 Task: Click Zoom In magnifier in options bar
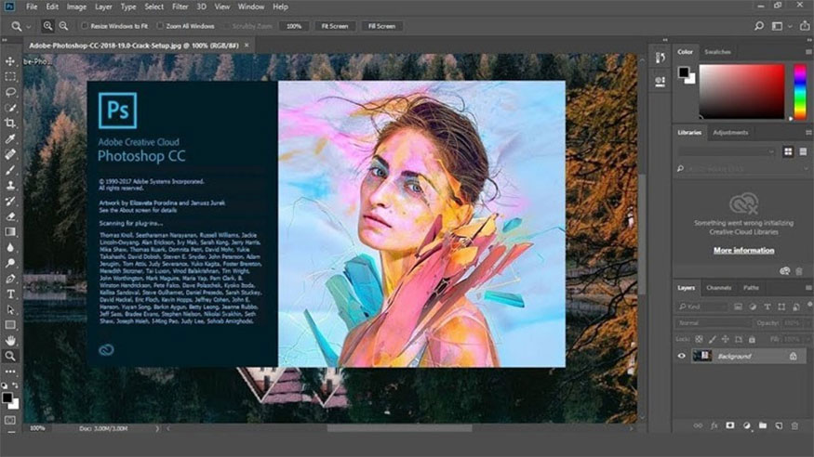[47, 26]
